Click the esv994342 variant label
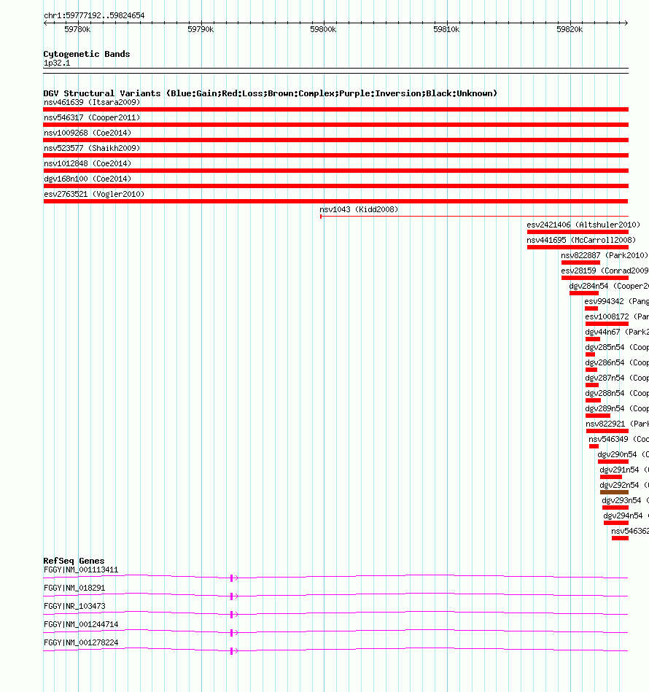Screen dimensions: 649x692 click(616, 301)
